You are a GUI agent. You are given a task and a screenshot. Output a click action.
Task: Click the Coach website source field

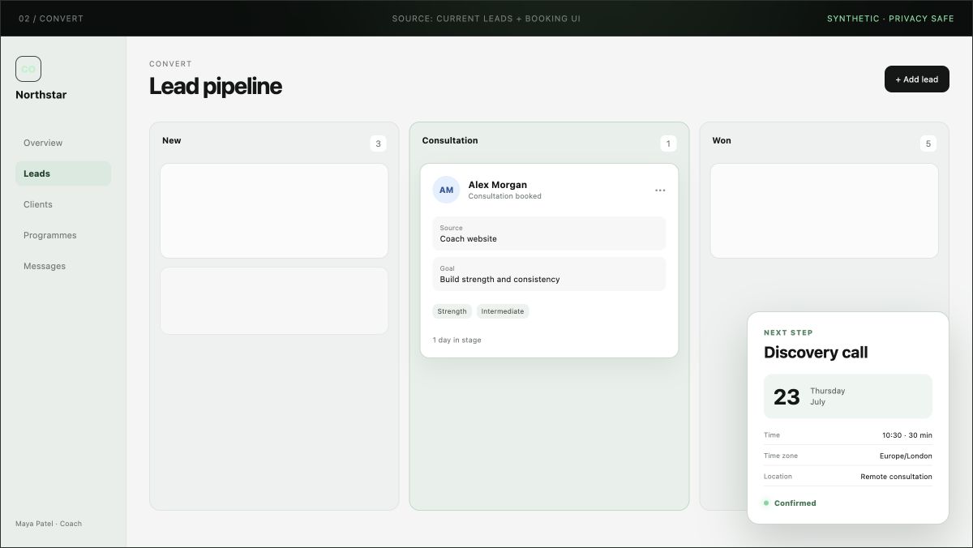549,233
